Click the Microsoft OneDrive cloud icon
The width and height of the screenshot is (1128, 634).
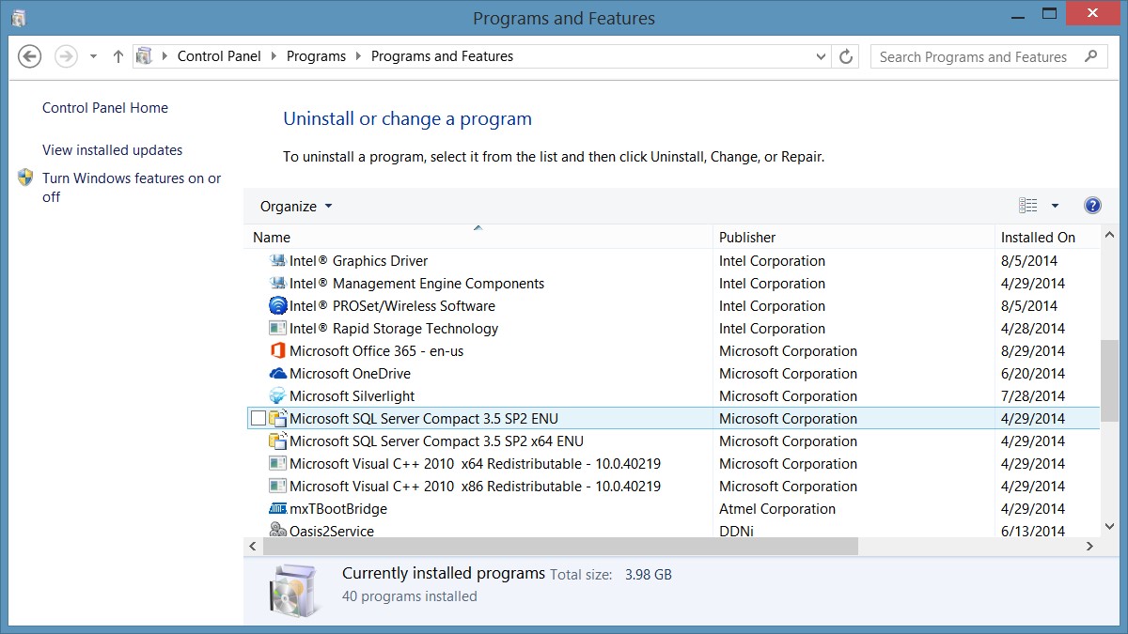coord(276,374)
